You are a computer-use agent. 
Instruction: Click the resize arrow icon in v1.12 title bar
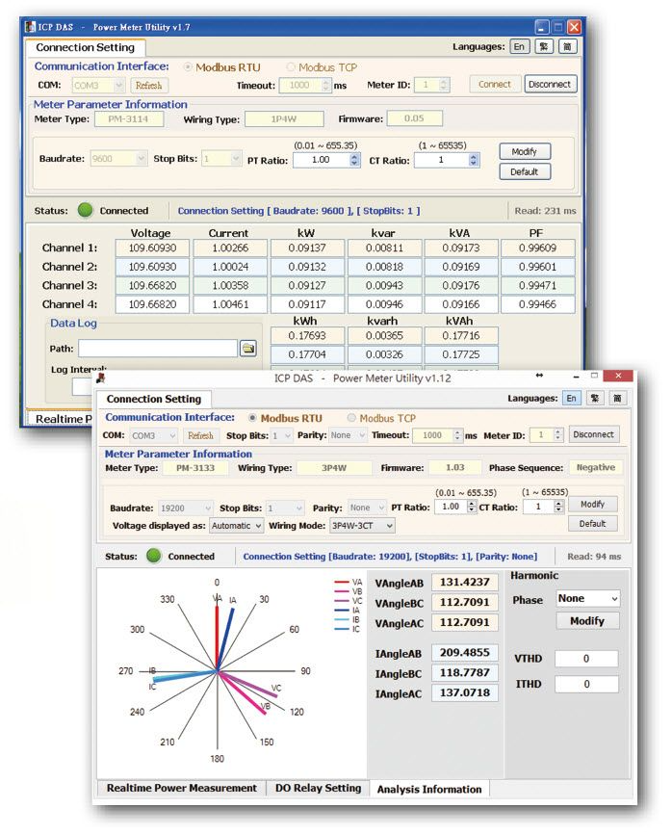pyautogui.click(x=539, y=376)
